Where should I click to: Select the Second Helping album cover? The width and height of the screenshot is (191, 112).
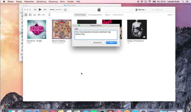point(62,29)
